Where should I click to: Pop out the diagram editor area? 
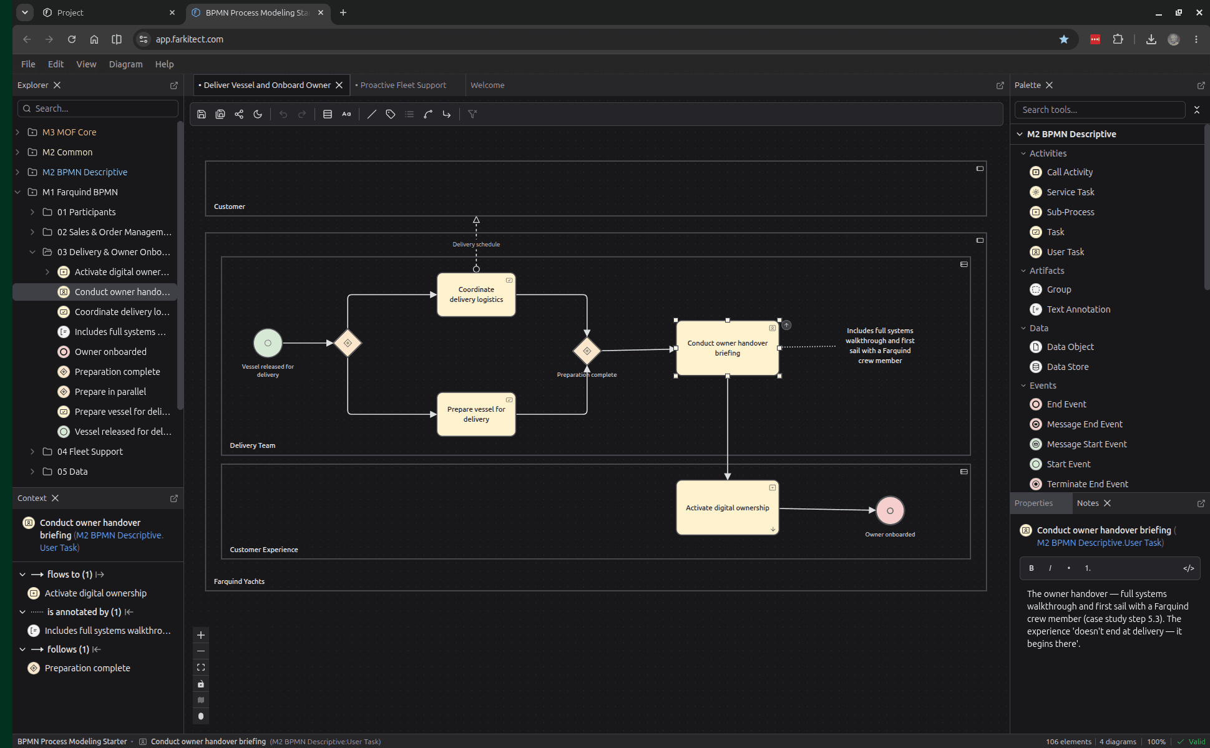pos(1000,85)
